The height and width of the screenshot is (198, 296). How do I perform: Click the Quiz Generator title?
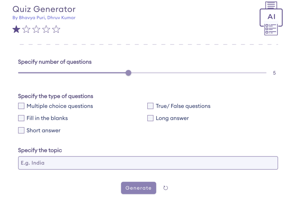coord(44,9)
